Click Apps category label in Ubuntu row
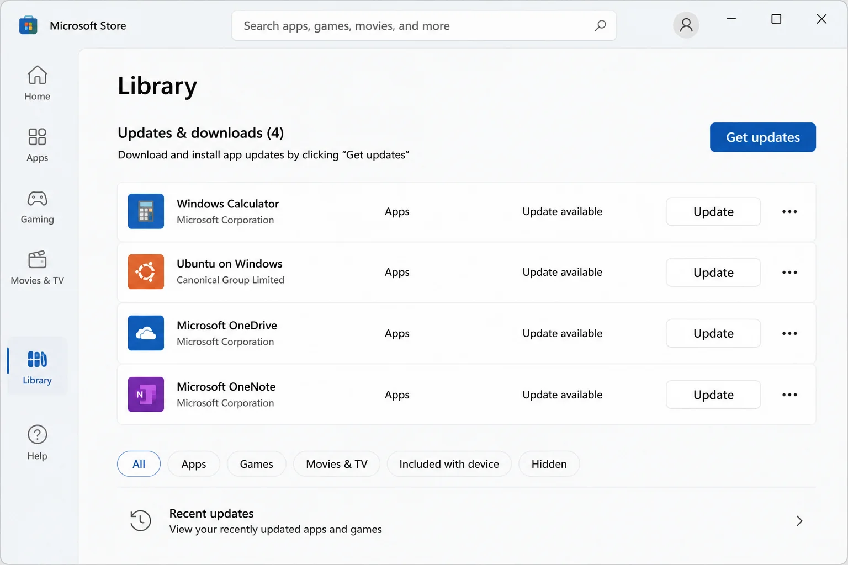The width and height of the screenshot is (848, 565). pyautogui.click(x=397, y=273)
